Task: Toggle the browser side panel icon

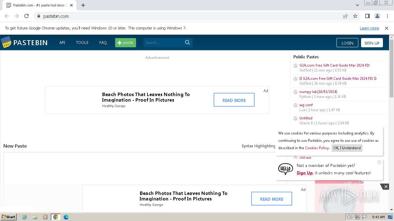Action: click(x=367, y=16)
